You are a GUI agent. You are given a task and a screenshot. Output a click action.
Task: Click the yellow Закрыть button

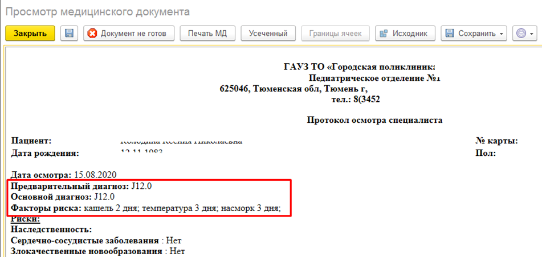click(x=30, y=34)
